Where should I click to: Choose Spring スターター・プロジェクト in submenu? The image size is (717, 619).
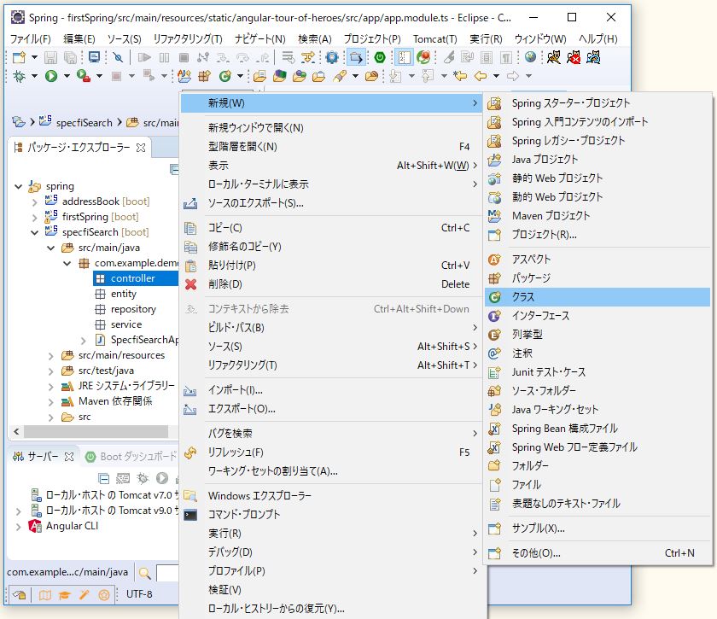click(597, 103)
